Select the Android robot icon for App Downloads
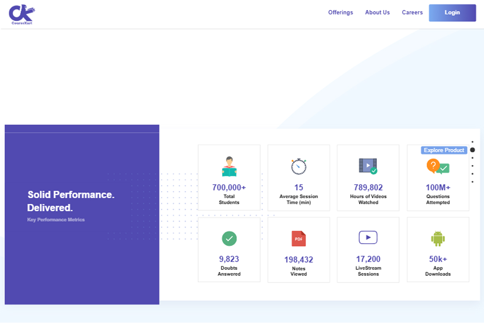 438,238
